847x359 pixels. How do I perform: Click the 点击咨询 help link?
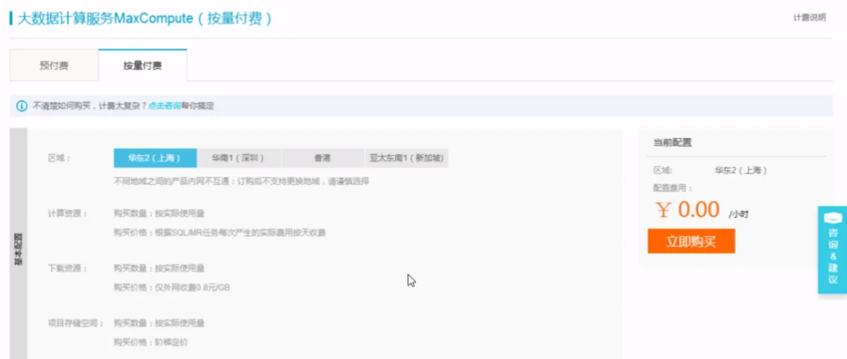(x=164, y=106)
